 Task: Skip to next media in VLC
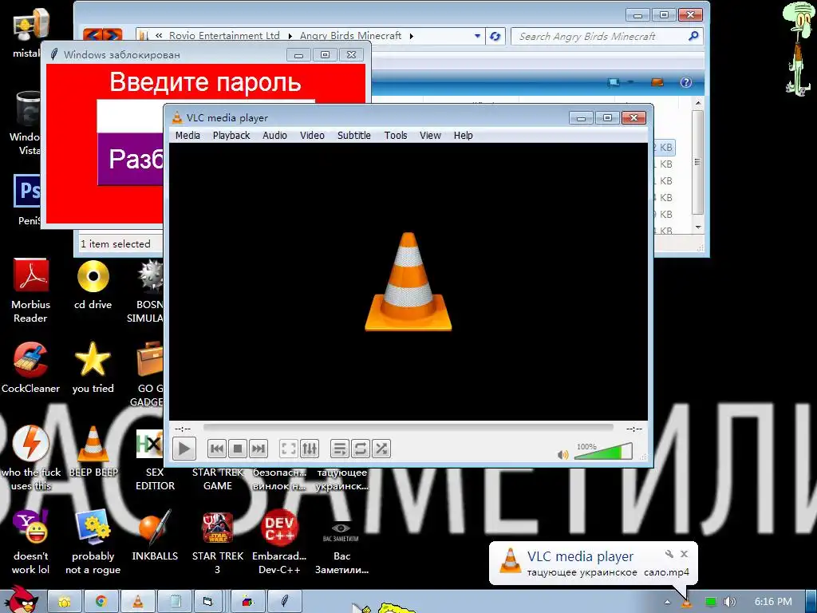(x=259, y=449)
